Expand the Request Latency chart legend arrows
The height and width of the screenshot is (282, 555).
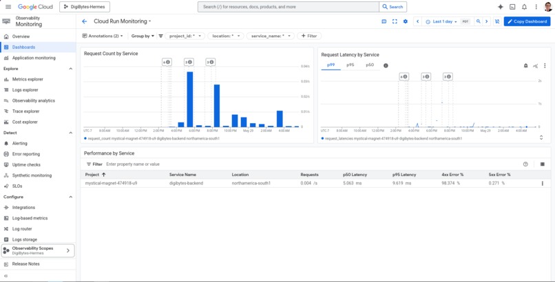pos(541,138)
